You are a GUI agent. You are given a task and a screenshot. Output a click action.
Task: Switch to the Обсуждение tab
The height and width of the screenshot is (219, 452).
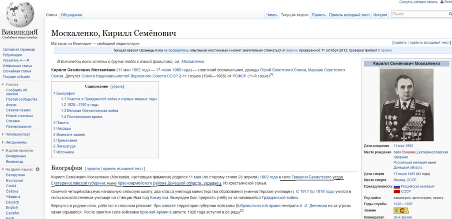pyautogui.click(x=72, y=15)
